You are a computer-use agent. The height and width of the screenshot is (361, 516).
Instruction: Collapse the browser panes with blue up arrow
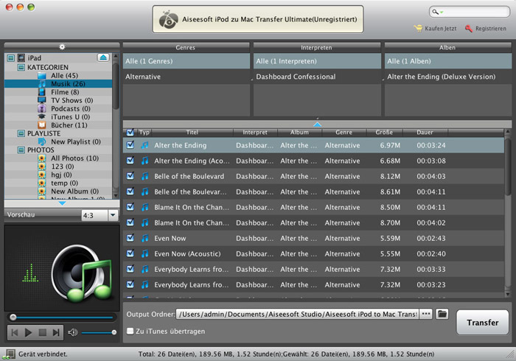pos(317,125)
